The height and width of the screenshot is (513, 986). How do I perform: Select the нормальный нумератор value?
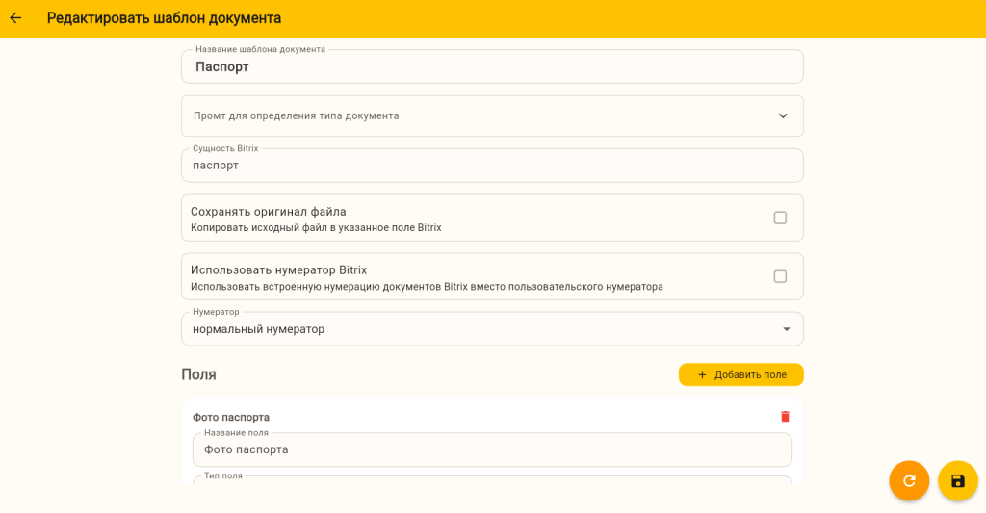259,329
